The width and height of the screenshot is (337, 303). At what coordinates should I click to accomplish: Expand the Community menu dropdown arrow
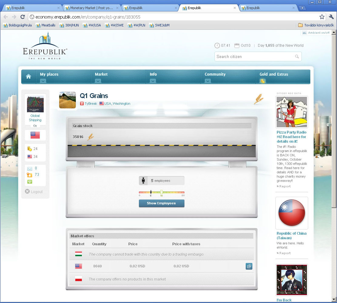207,81
